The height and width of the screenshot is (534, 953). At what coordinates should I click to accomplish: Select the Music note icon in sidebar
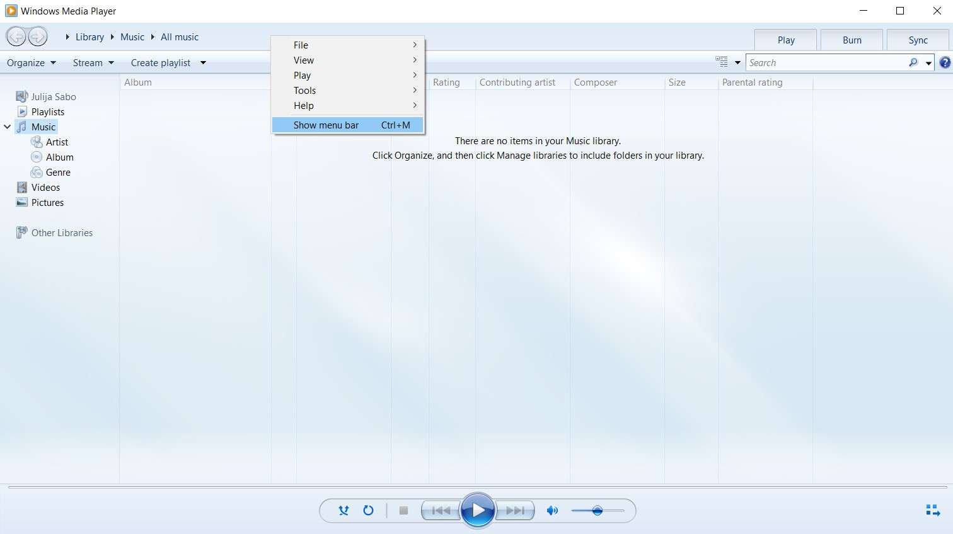pos(22,127)
